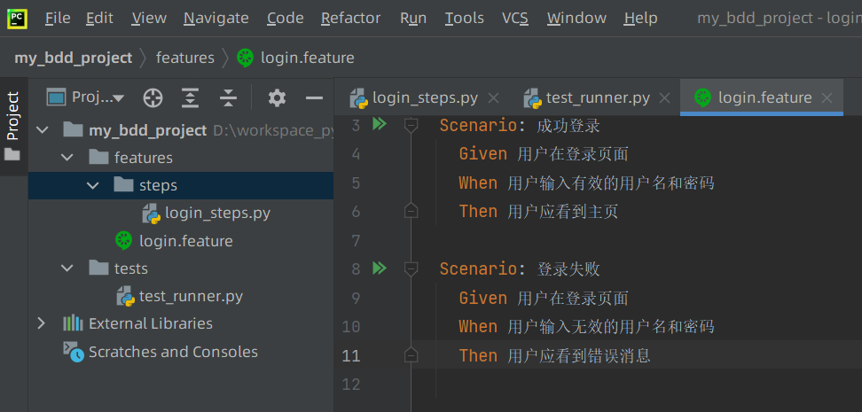Click the features breadcrumb in navigation bar
This screenshot has height=412, width=862.
click(184, 58)
